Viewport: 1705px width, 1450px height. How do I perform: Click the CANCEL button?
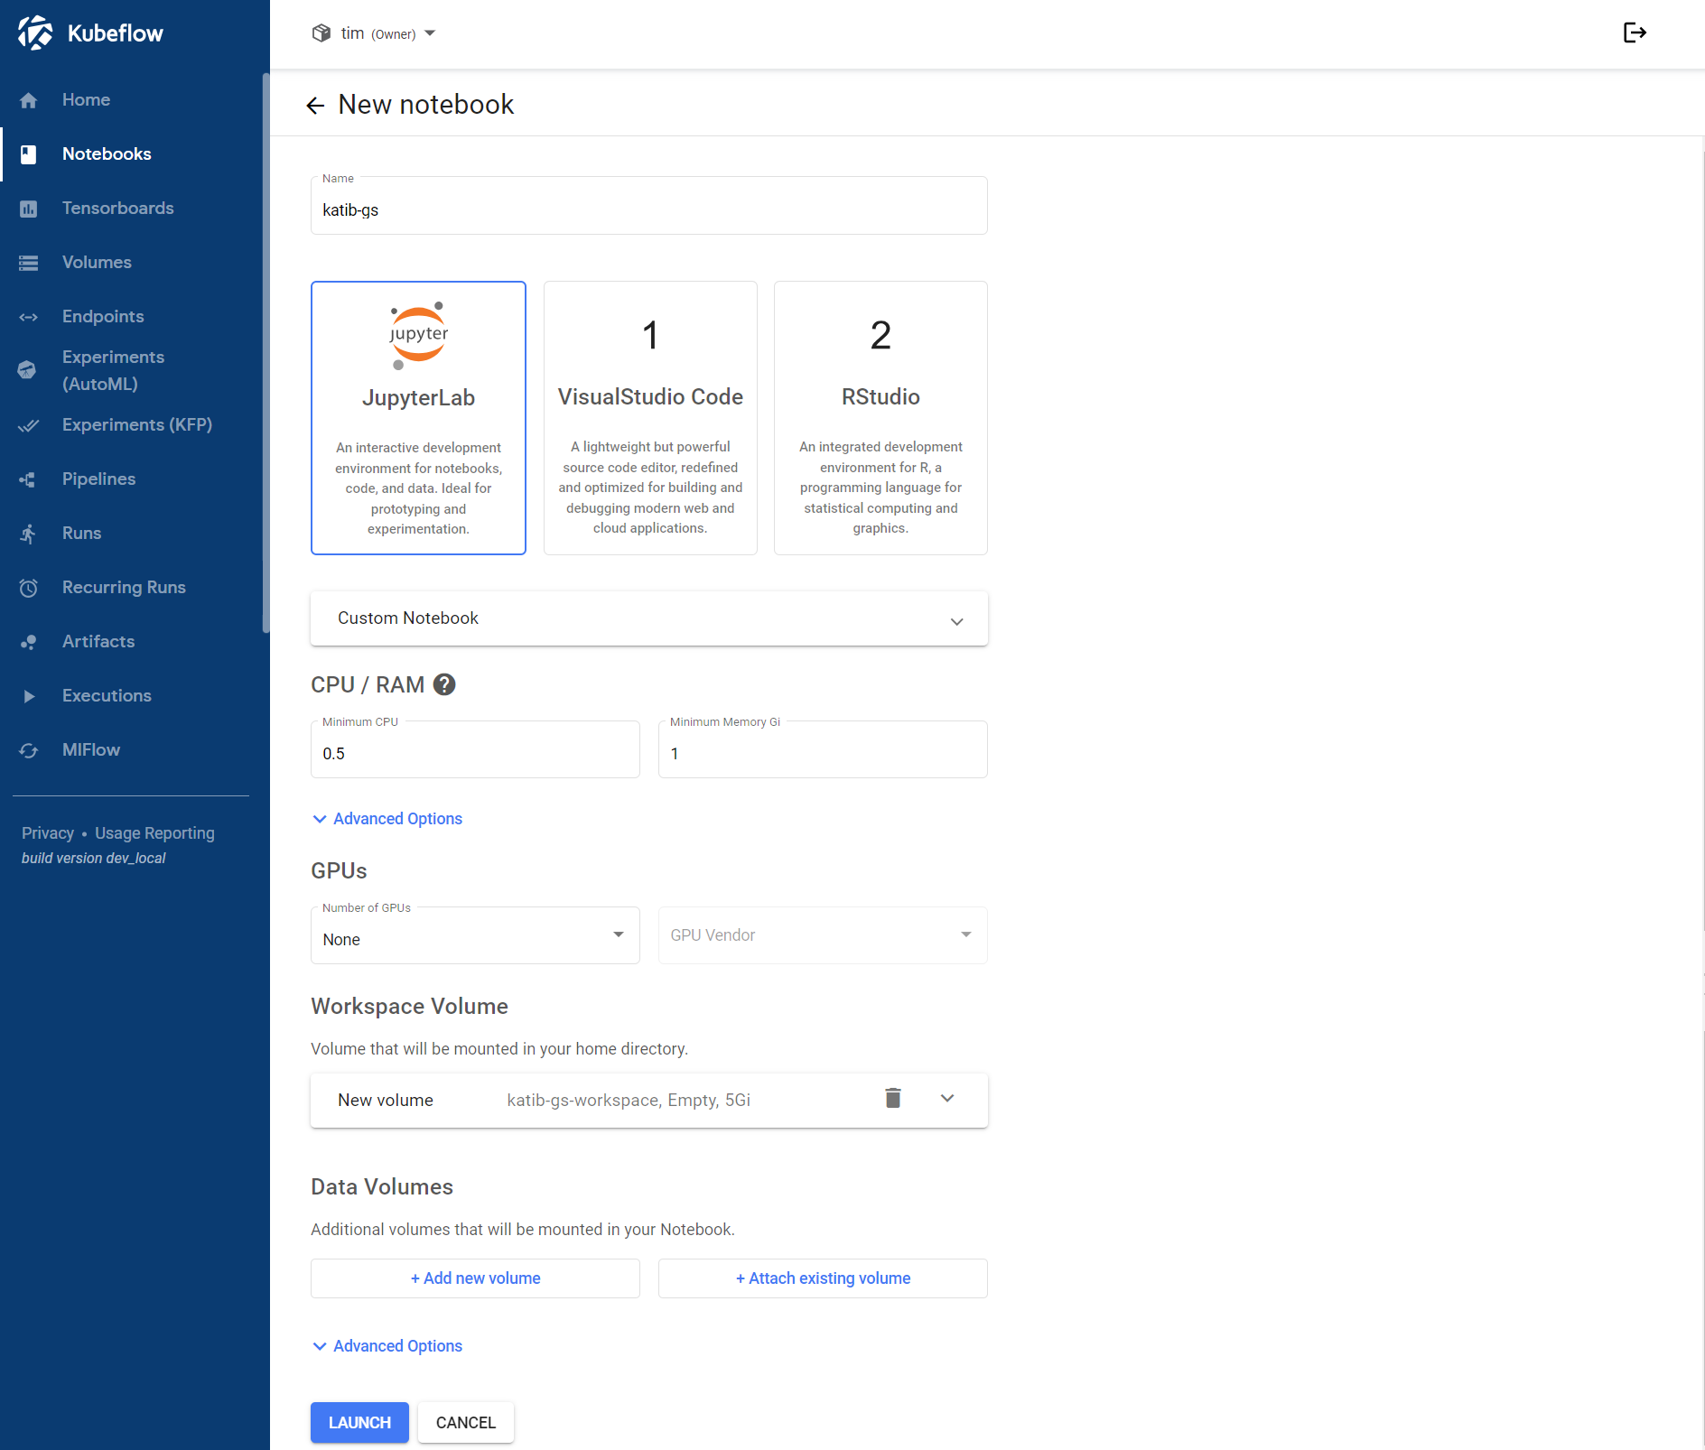click(x=466, y=1423)
